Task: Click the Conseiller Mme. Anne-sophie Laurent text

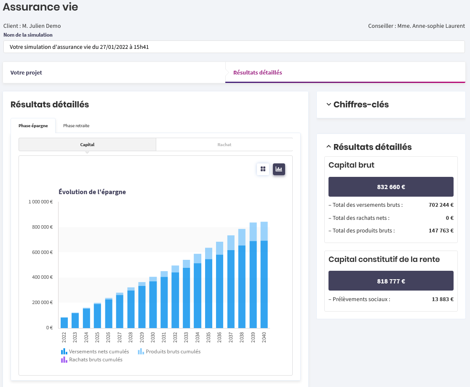Action: 417,26
